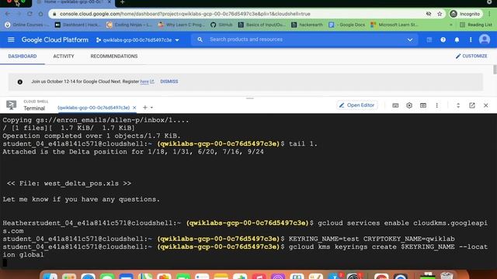Click the console.cloud.google.com address bar
The image size is (497, 279).
click(x=185, y=14)
